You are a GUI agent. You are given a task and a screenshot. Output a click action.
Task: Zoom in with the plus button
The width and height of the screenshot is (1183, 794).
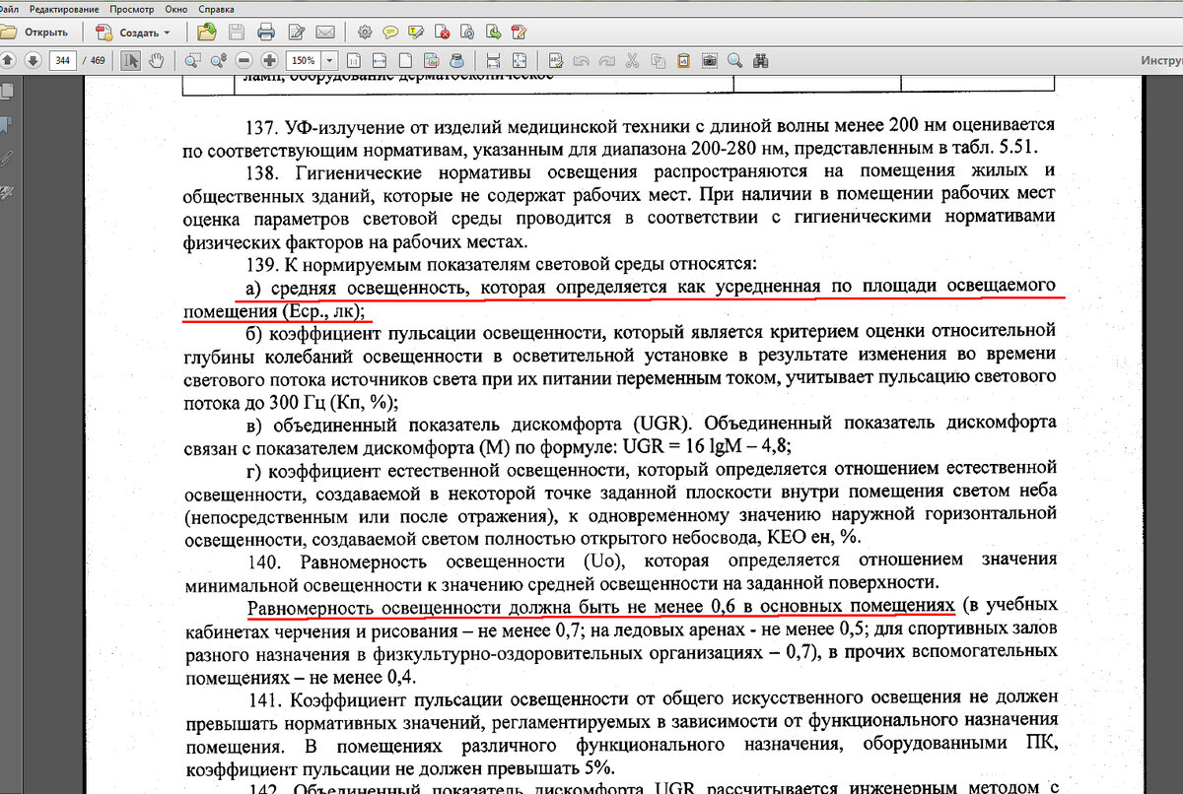pyautogui.click(x=269, y=60)
